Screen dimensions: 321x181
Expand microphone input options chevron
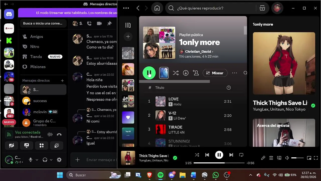(37, 160)
